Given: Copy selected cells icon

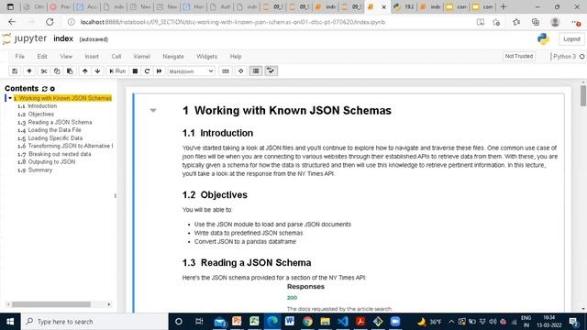Looking at the screenshot, I should point(57,71).
